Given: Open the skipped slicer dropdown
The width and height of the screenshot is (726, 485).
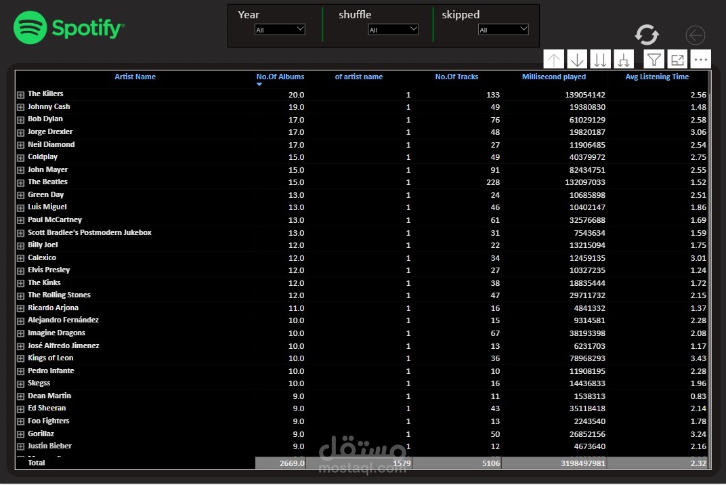Looking at the screenshot, I should (x=503, y=30).
